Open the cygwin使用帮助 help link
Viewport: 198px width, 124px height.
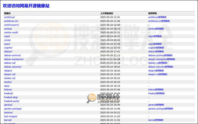point(156,48)
